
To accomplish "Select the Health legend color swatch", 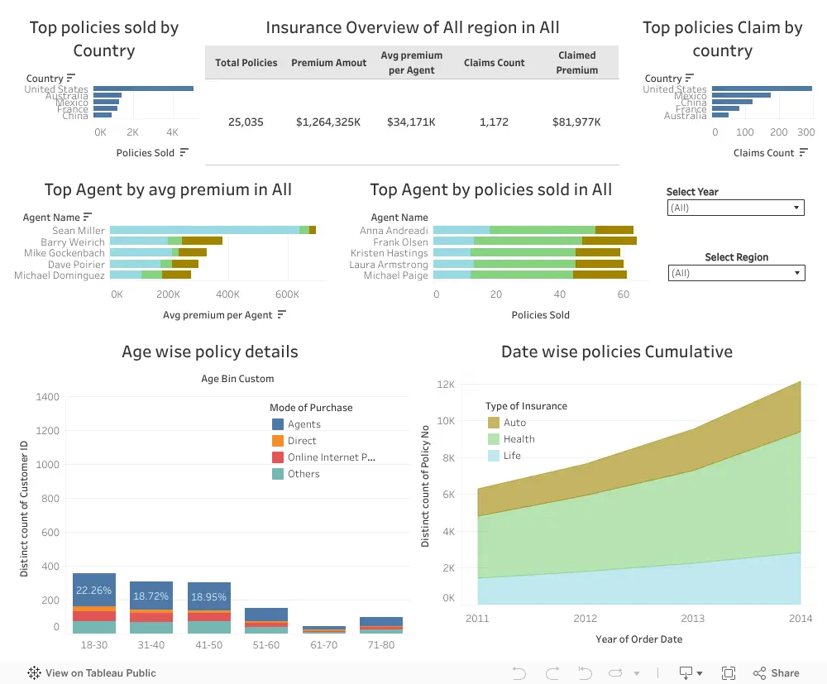I will [494, 439].
